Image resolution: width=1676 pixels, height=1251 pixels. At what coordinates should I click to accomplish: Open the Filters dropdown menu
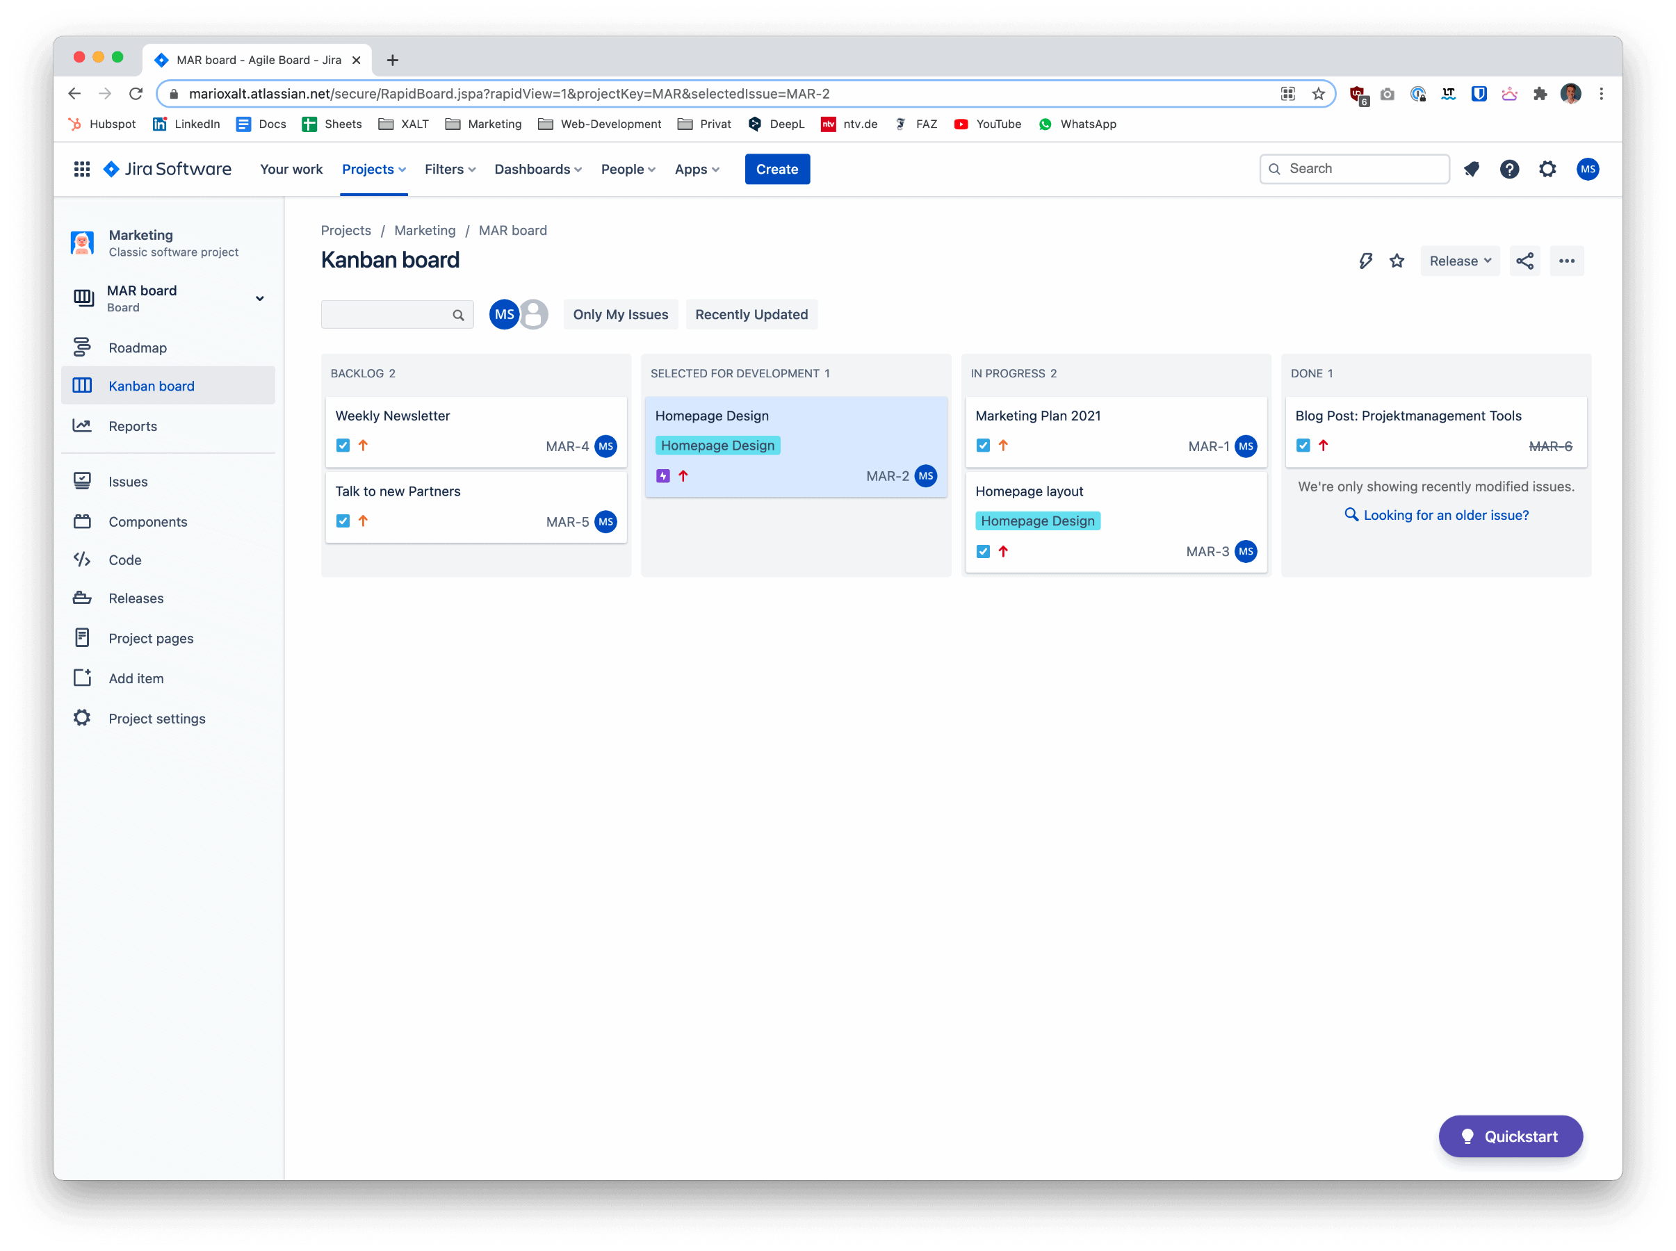tap(450, 169)
